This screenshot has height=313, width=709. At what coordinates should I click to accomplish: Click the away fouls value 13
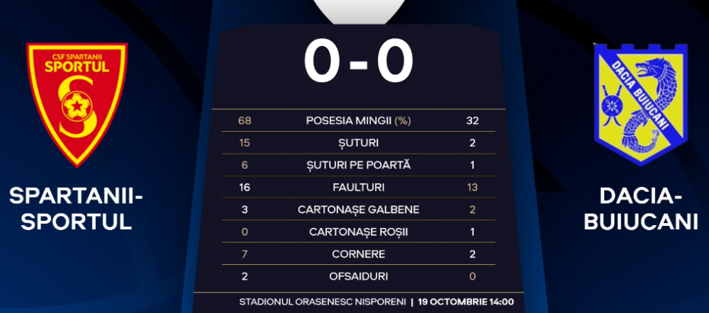tap(472, 188)
